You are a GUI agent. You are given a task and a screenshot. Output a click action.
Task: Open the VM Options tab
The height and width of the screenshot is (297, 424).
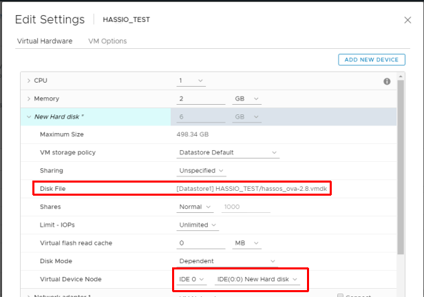tap(107, 41)
